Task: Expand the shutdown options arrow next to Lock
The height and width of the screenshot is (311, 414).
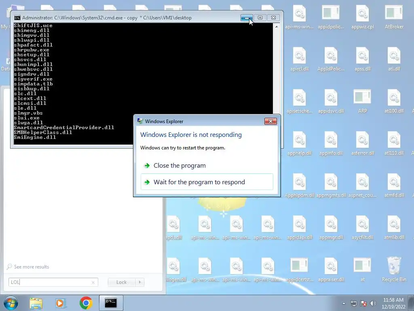Action: click(139, 282)
